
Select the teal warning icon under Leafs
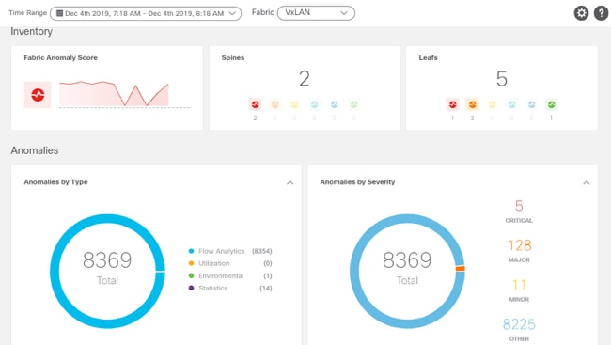[x=512, y=104]
